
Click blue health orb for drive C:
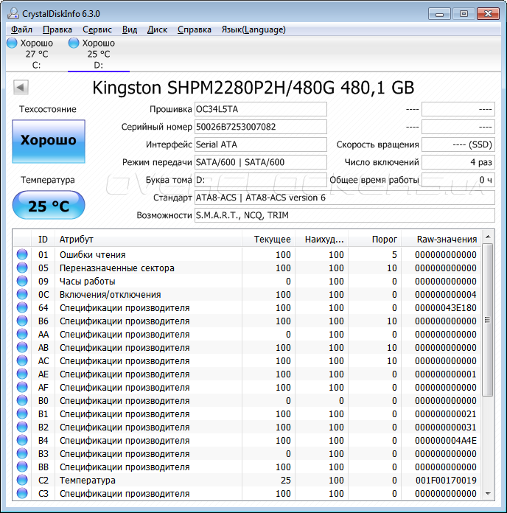pos(12,43)
